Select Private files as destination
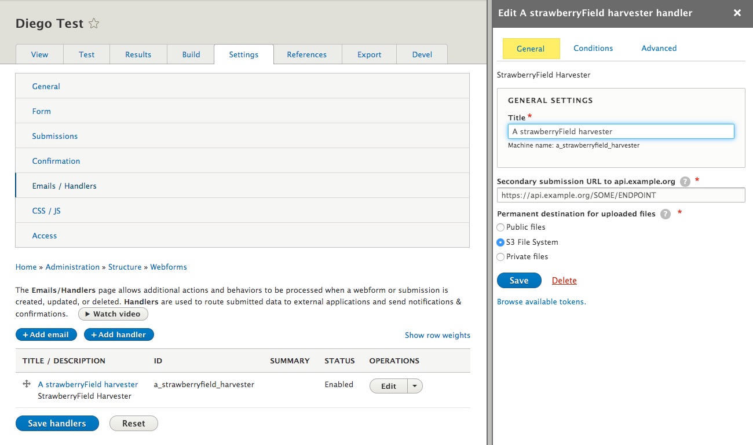This screenshot has height=445, width=753. [501, 257]
